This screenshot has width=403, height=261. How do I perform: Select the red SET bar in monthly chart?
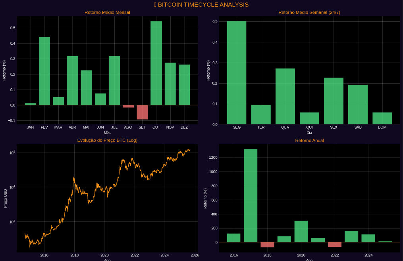[142, 112]
